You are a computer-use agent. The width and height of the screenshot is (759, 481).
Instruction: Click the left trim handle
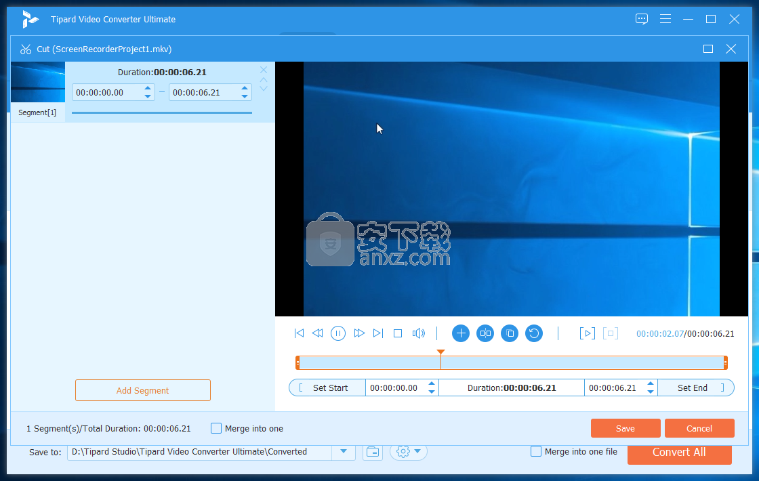point(298,362)
